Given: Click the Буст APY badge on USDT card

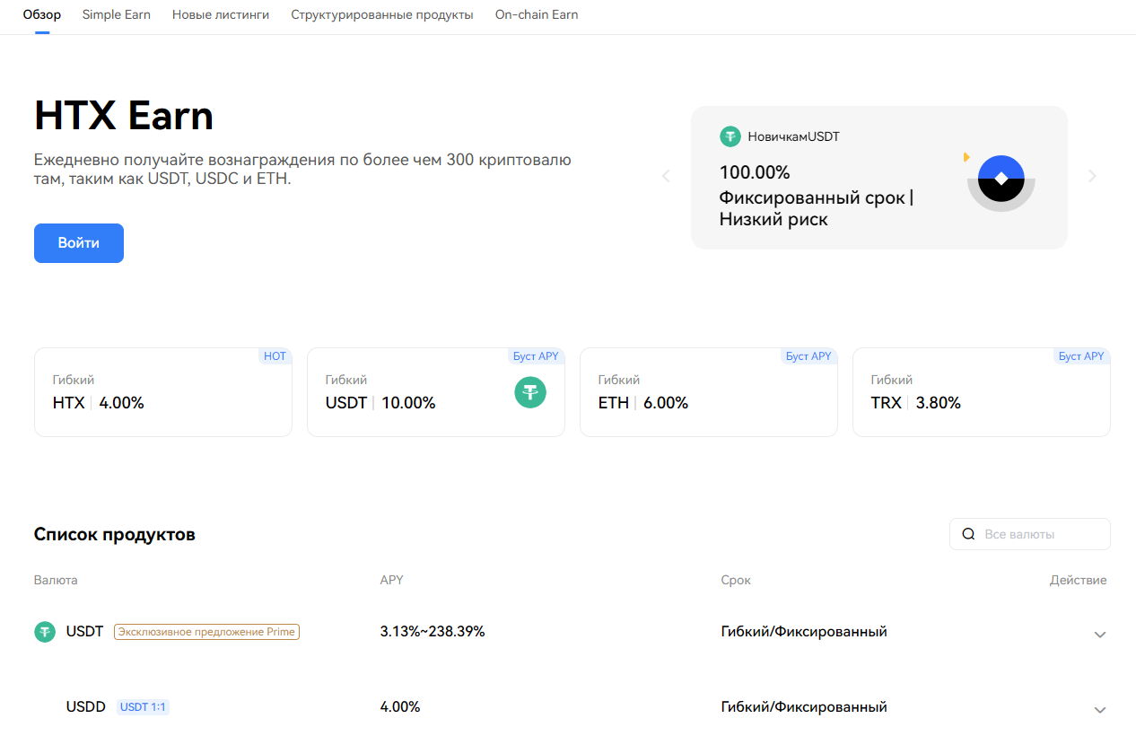Looking at the screenshot, I should (537, 356).
